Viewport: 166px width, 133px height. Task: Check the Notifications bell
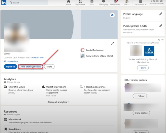(x=115, y=3)
